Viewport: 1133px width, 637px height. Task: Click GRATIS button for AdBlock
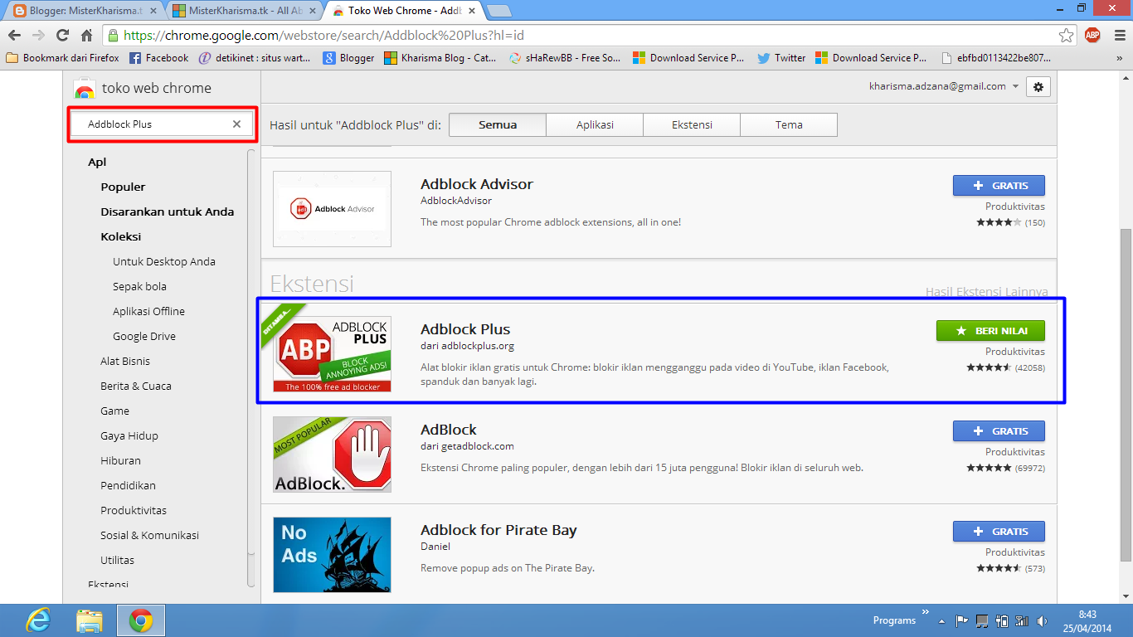pyautogui.click(x=999, y=431)
